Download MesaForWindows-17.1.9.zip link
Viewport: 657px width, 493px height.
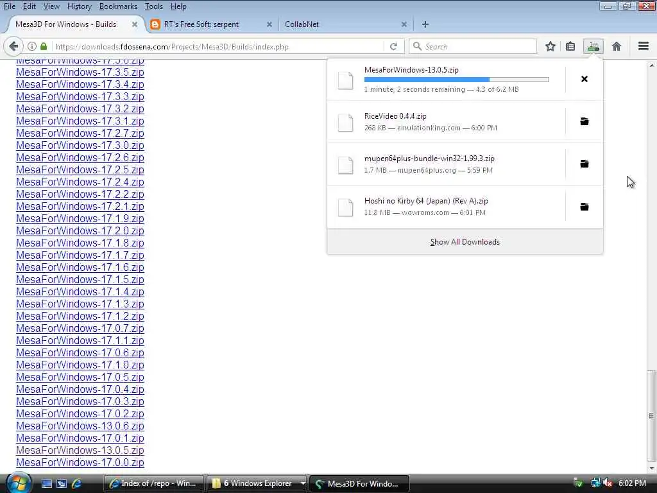pyautogui.click(x=80, y=218)
